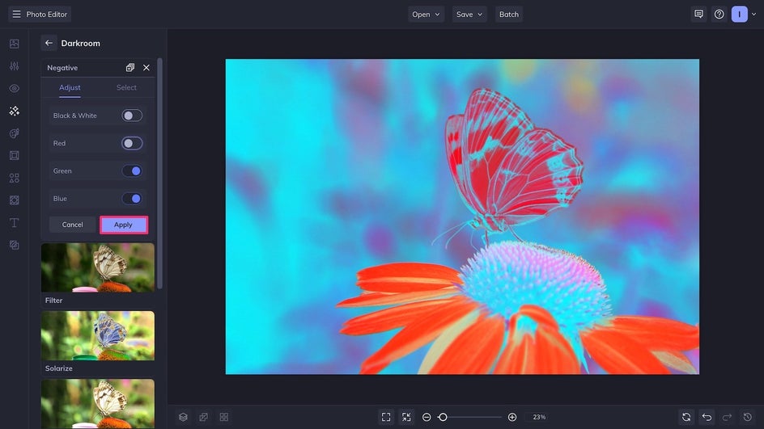Toggle the grid view icon in bottom bar

224,417
